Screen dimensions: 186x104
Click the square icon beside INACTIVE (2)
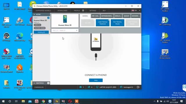49,83
